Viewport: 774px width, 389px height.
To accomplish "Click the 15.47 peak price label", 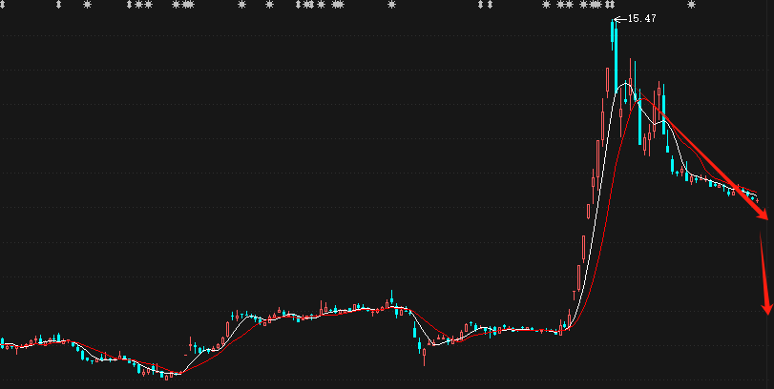I will (641, 19).
